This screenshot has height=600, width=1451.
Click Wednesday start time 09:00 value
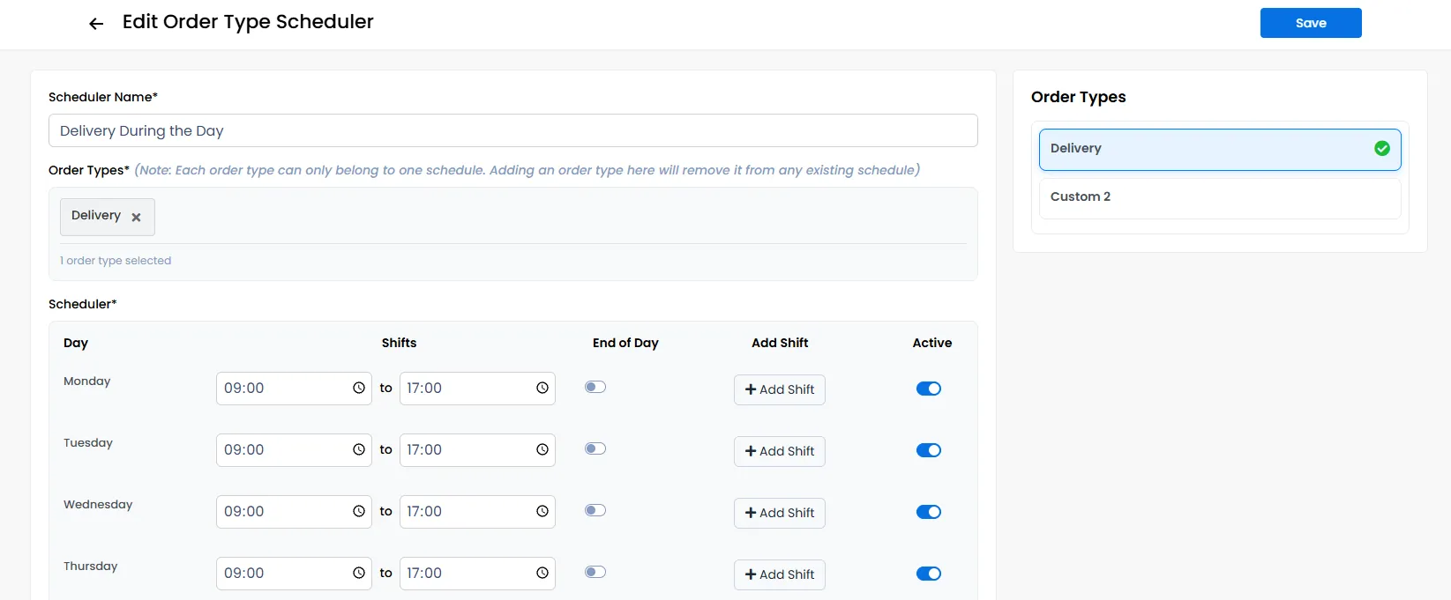pos(244,511)
